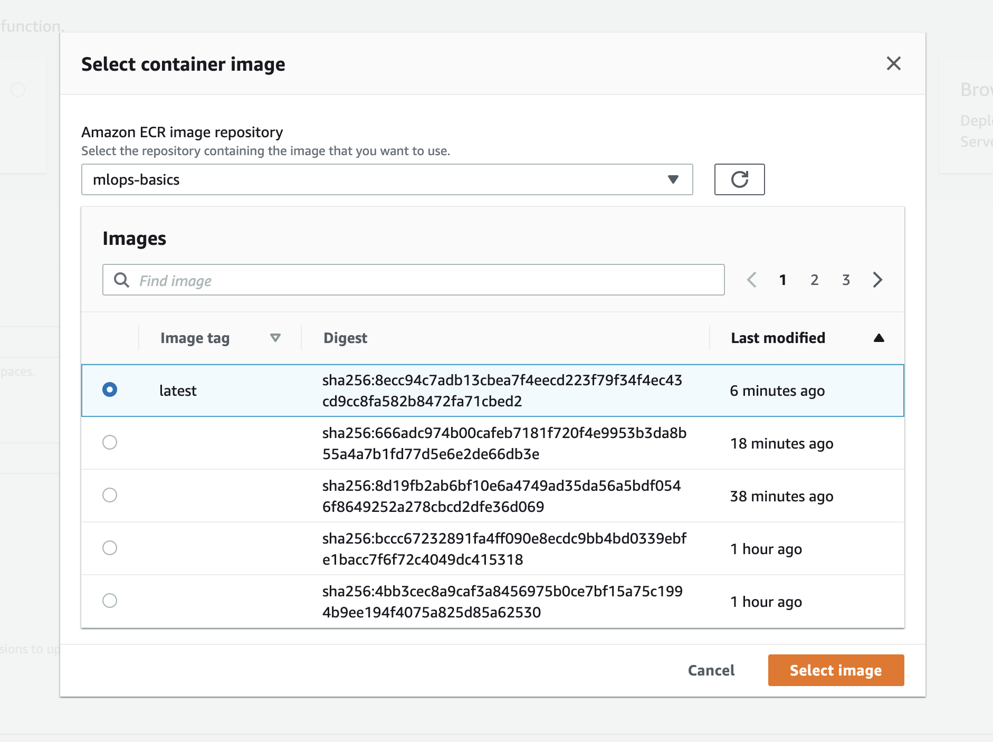The image size is (993, 742).
Task: Click '6 minutes ago' timestamp
Action: (777, 391)
